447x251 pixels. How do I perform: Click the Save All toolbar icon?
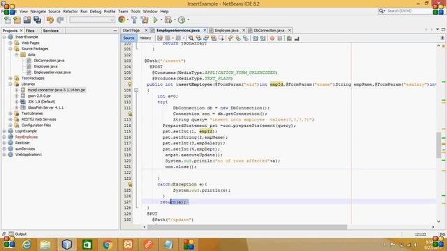tap(37, 20)
